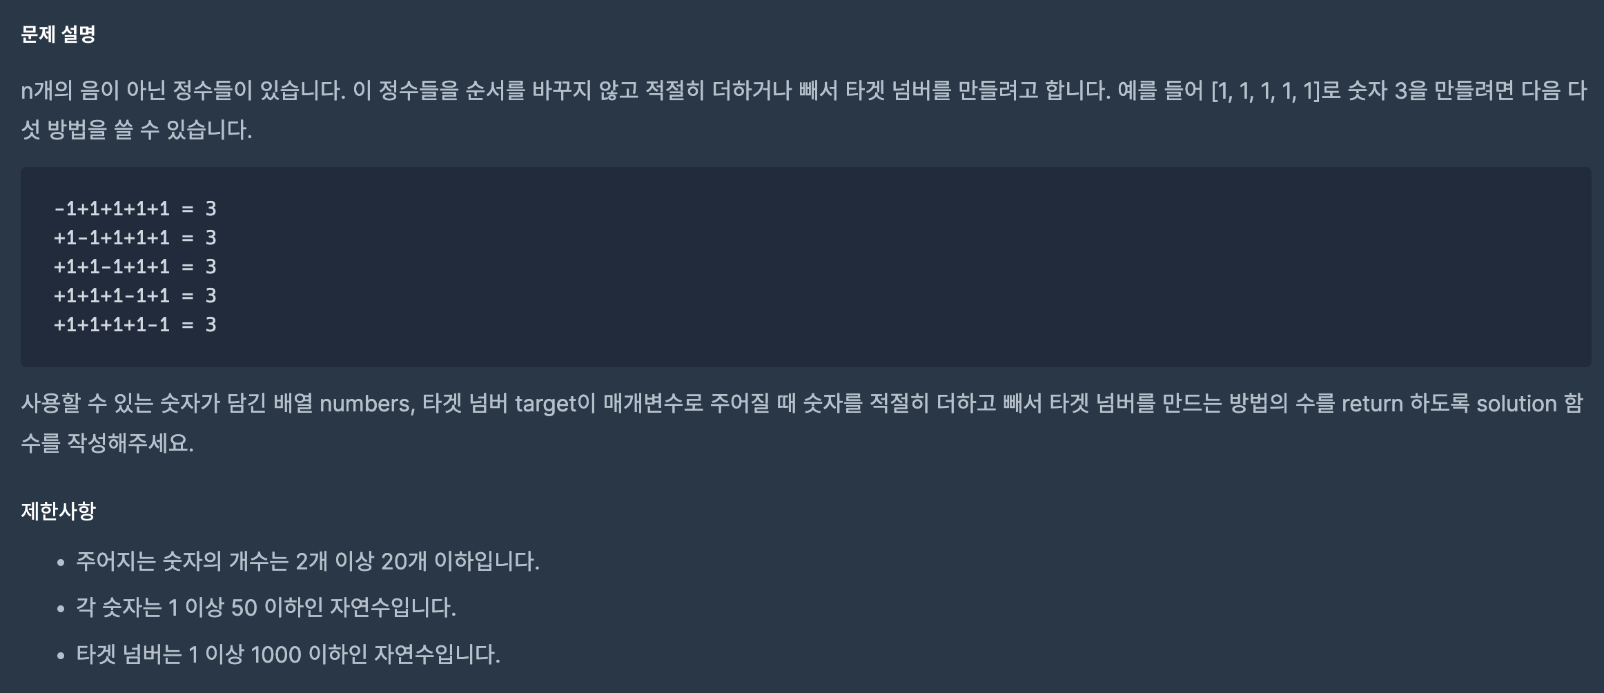
Task: Click the code line '+1+1+1-1+1 = 3'
Action: point(135,295)
